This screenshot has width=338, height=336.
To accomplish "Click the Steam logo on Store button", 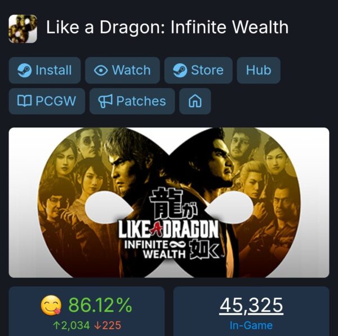I will (180, 70).
